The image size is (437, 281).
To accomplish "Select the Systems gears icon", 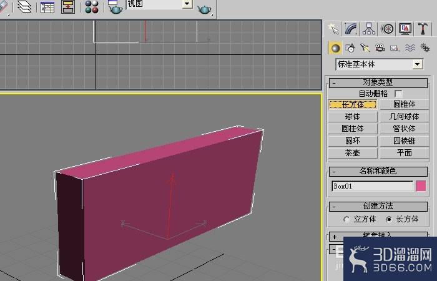I will pyautogui.click(x=425, y=48).
